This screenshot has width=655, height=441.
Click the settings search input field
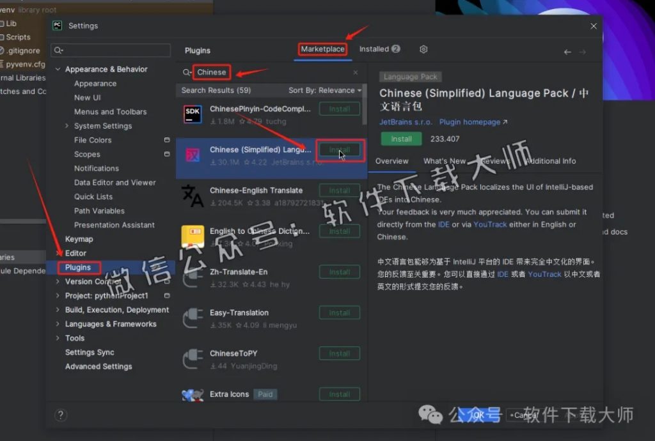click(x=110, y=49)
